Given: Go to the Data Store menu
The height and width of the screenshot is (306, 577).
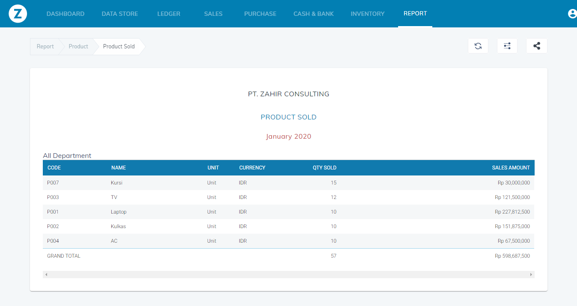Looking at the screenshot, I should coord(120,14).
